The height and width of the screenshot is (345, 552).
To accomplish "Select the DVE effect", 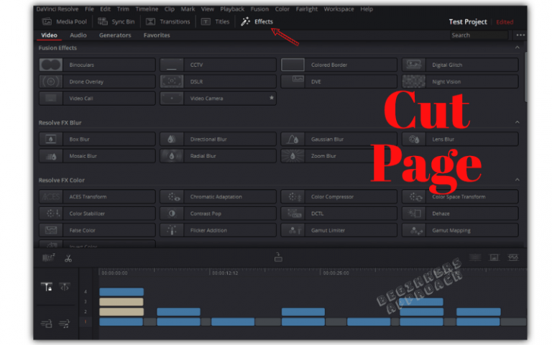I will pyautogui.click(x=339, y=82).
